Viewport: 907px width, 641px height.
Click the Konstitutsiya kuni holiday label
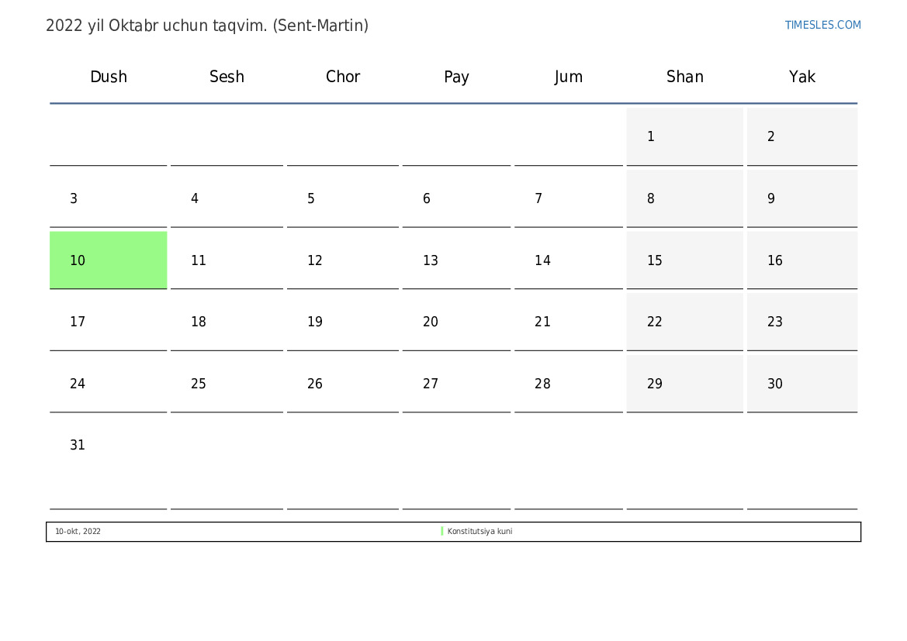[x=479, y=532]
